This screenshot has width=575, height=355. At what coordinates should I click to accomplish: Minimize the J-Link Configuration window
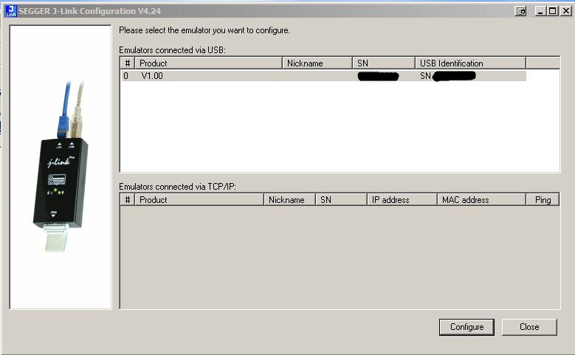540,11
